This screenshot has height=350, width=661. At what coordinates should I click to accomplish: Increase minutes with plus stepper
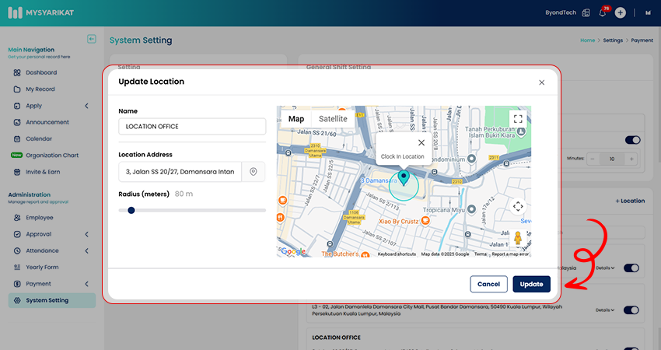tap(631, 159)
